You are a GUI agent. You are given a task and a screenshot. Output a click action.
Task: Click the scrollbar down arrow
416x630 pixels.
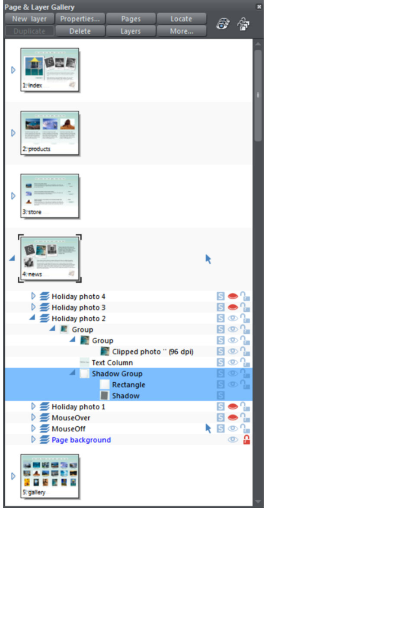[258, 502]
